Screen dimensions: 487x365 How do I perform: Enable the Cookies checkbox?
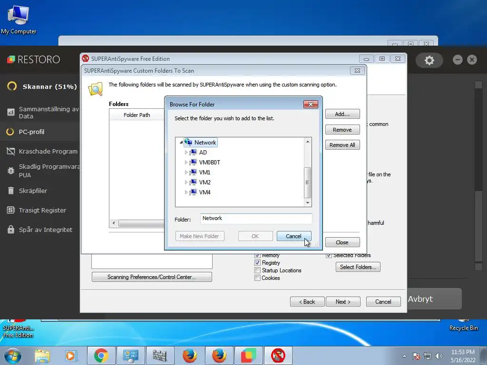click(x=257, y=278)
